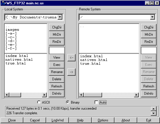Select drive [-e-] in local directory list
The width and height of the screenshot is (160, 124).
(x=11, y=45)
